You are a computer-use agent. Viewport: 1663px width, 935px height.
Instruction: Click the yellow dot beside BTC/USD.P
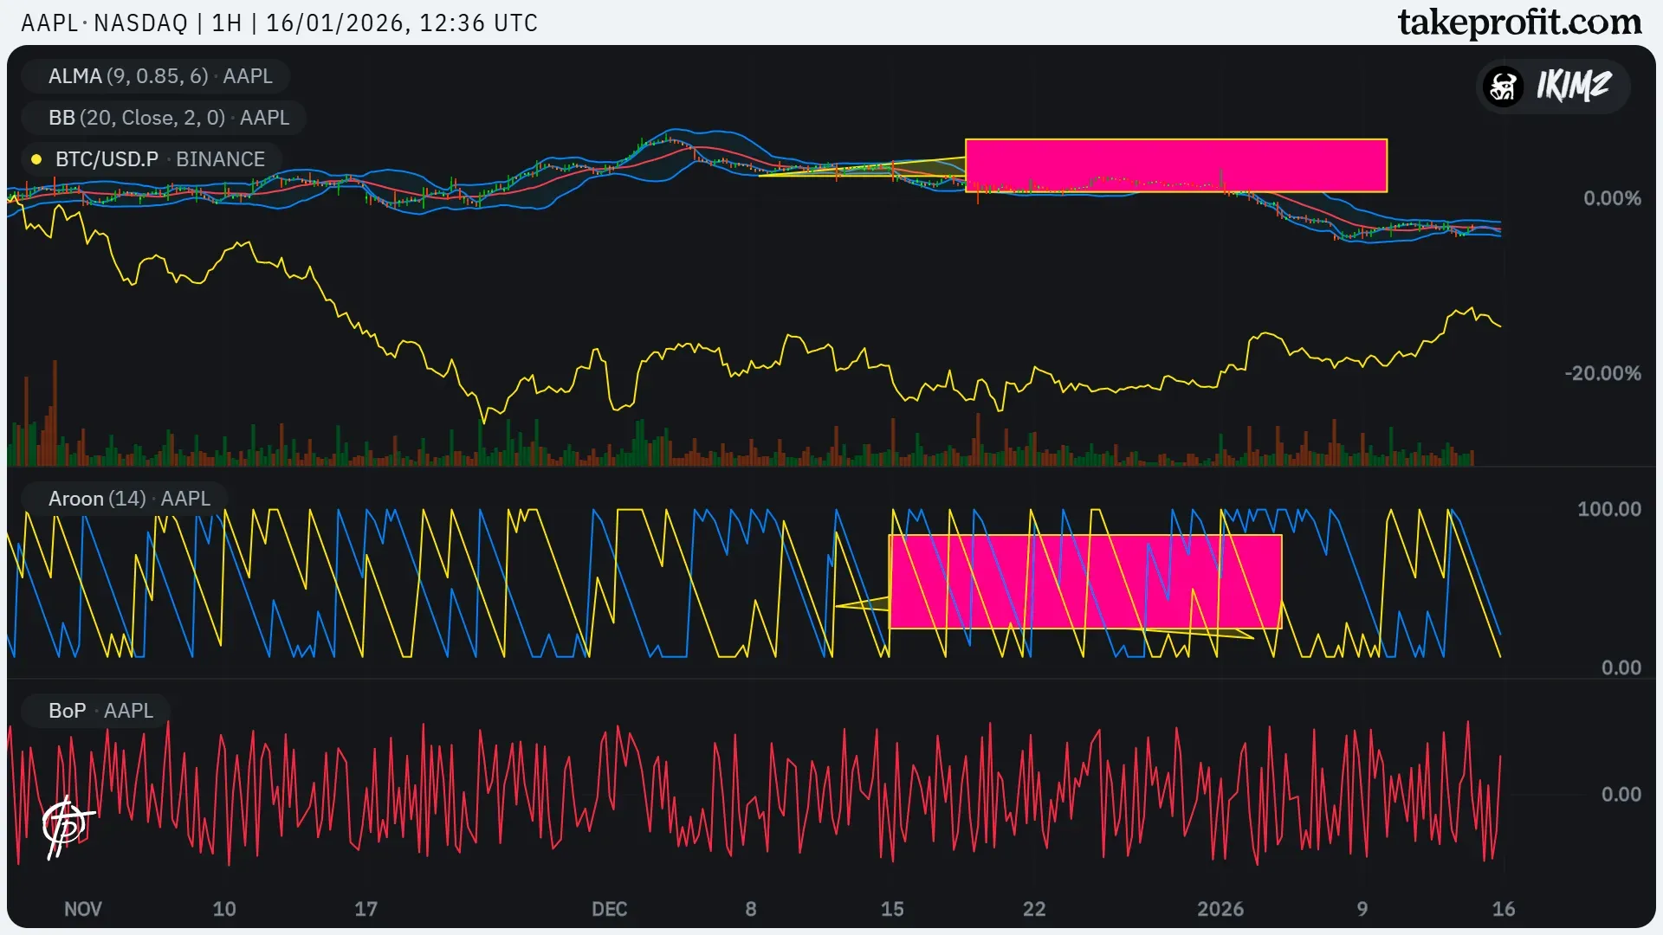[x=36, y=159]
